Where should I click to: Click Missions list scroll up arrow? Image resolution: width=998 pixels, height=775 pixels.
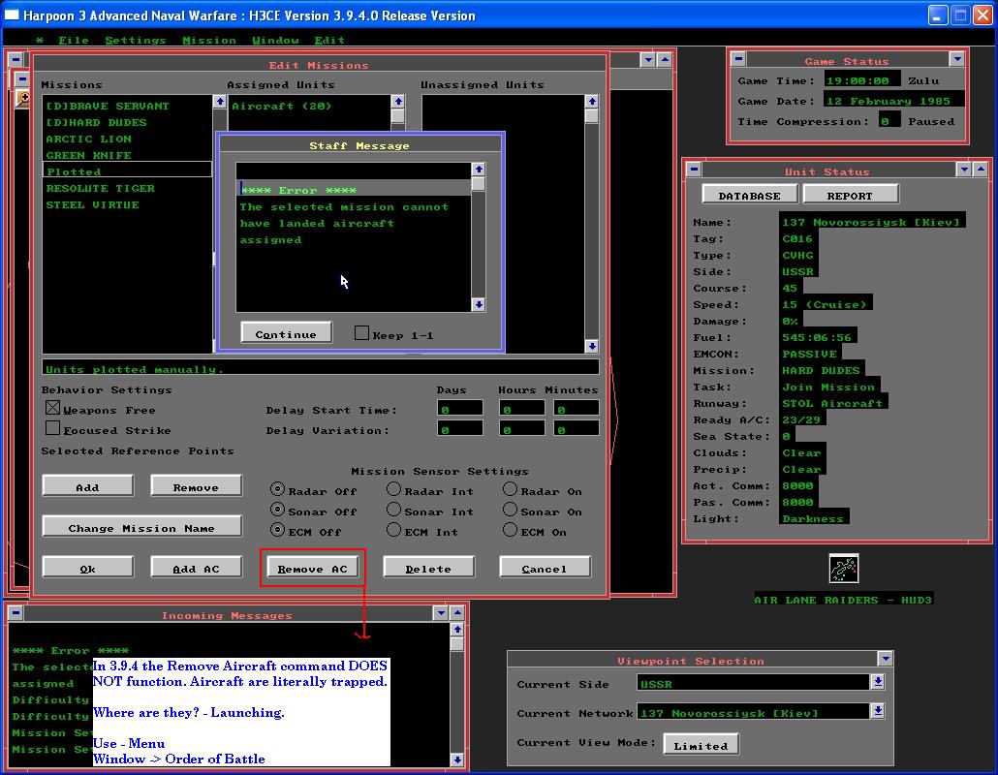click(220, 101)
